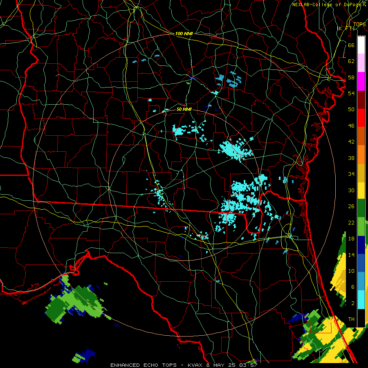Click the "03:57" timestamp

(248, 365)
